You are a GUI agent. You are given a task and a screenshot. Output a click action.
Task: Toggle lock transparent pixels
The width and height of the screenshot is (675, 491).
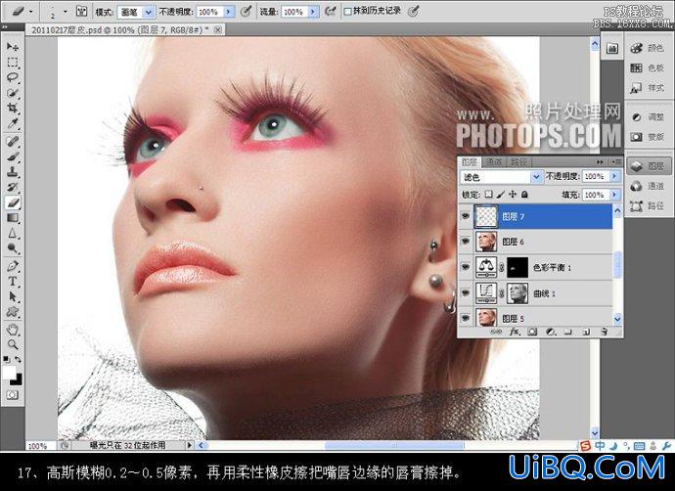tap(488, 195)
